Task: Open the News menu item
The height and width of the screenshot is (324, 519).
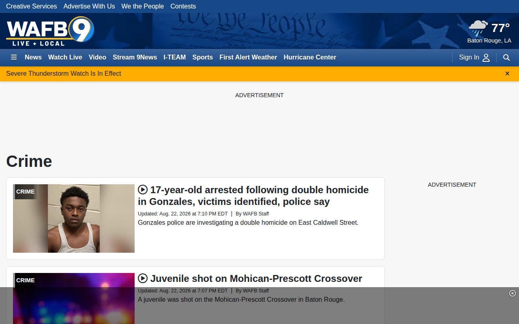Action: click(x=33, y=58)
